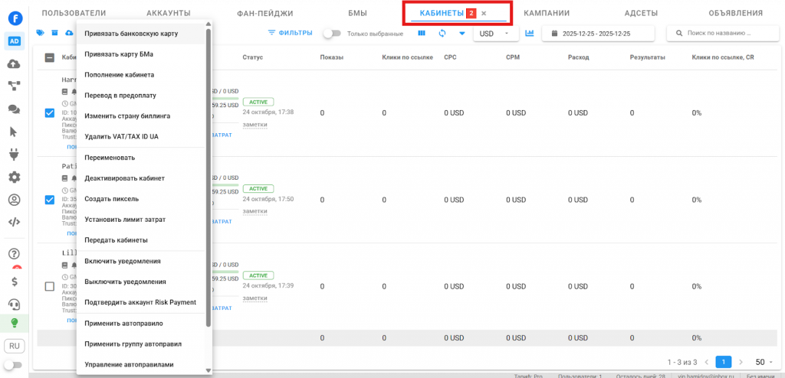Open the columns layout icon

[422, 34]
